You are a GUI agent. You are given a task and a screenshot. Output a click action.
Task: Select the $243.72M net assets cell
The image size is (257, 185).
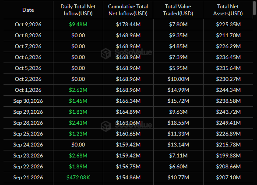[x=228, y=112]
